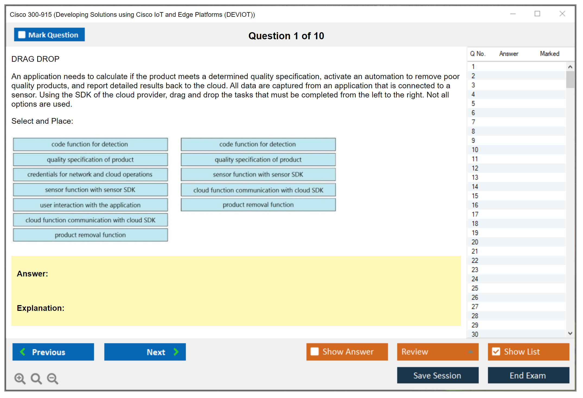The image size is (583, 398).
Task: Click the reset zoom magnifier icon
Action: coord(36,378)
